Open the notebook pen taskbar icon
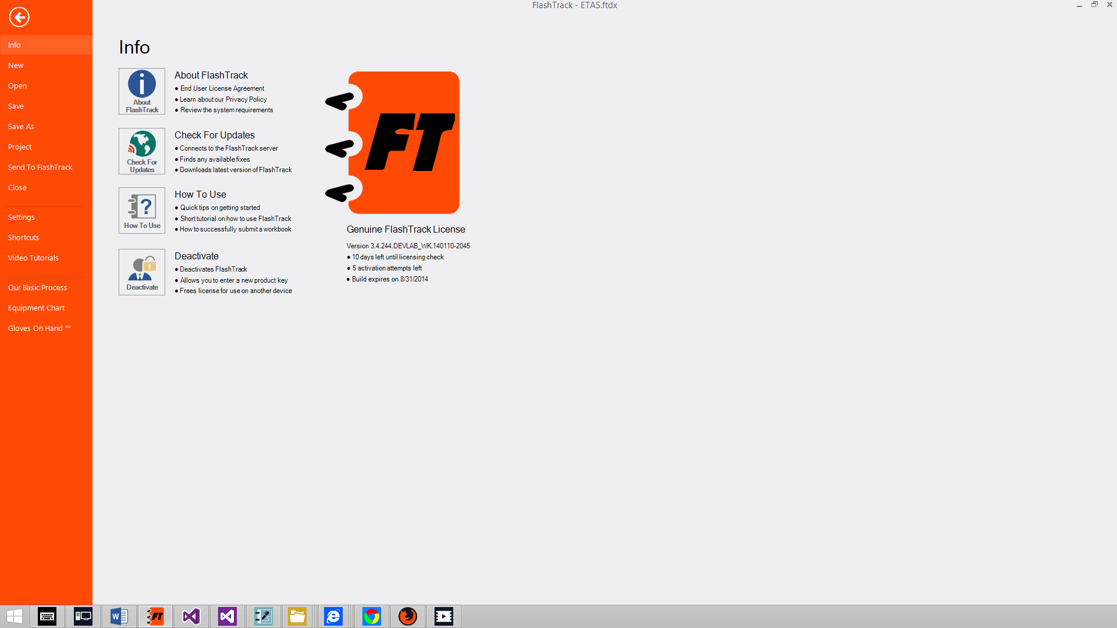Screen dimensions: 1117x628 pyautogui.click(x=264, y=616)
